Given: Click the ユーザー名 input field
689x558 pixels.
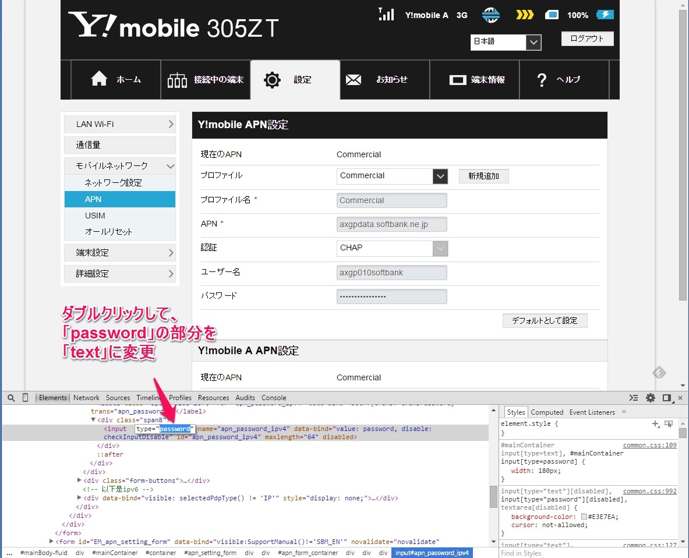Looking at the screenshot, I should pos(392,273).
